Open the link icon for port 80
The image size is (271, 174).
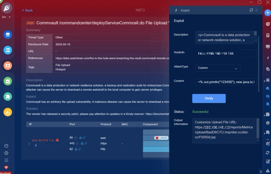84,138
